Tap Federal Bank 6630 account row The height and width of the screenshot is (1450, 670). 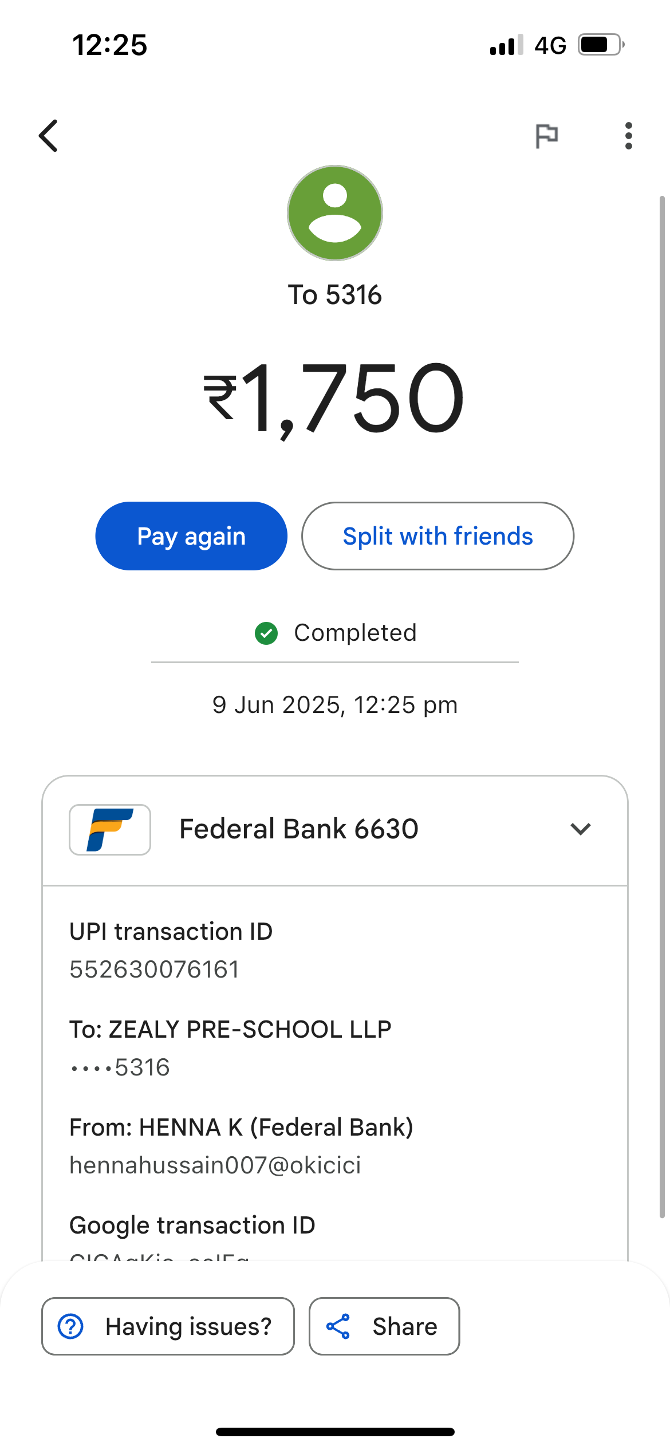pos(298,829)
